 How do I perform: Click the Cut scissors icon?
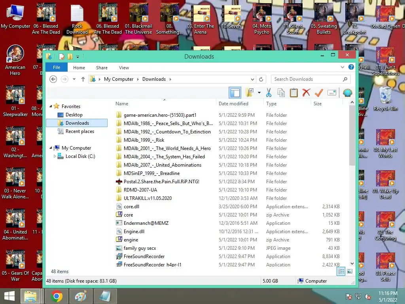click(269, 93)
